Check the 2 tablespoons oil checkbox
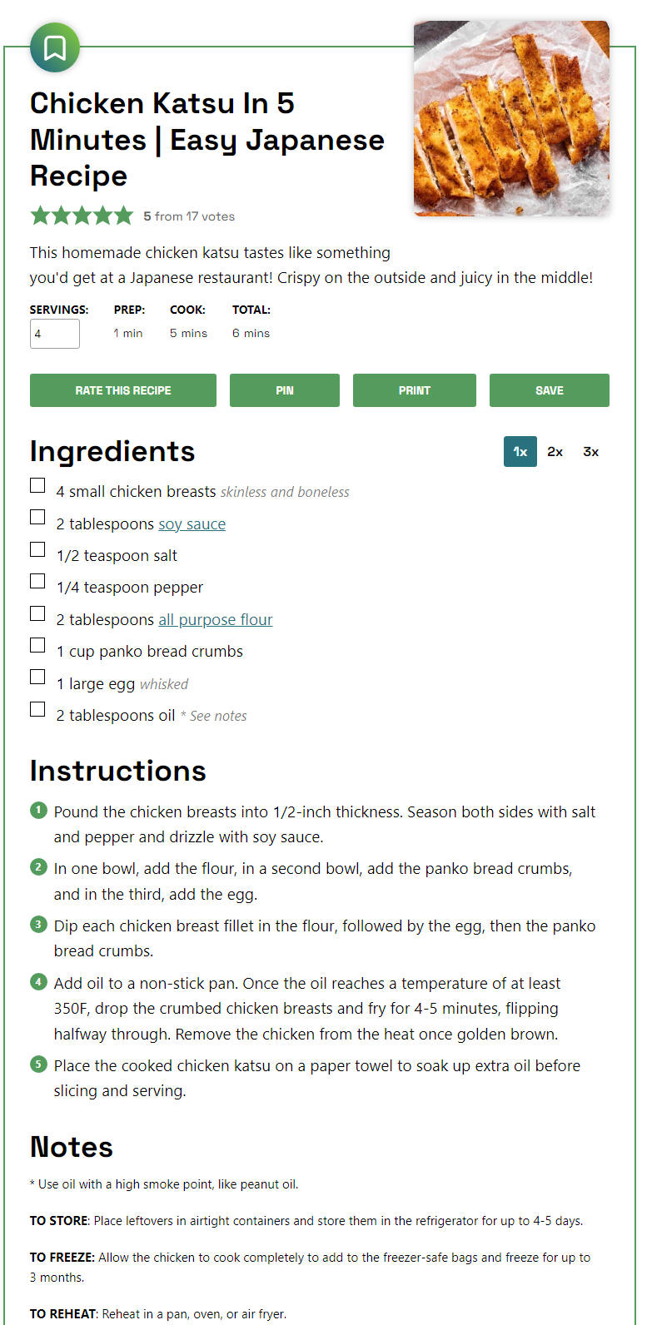 coord(37,709)
